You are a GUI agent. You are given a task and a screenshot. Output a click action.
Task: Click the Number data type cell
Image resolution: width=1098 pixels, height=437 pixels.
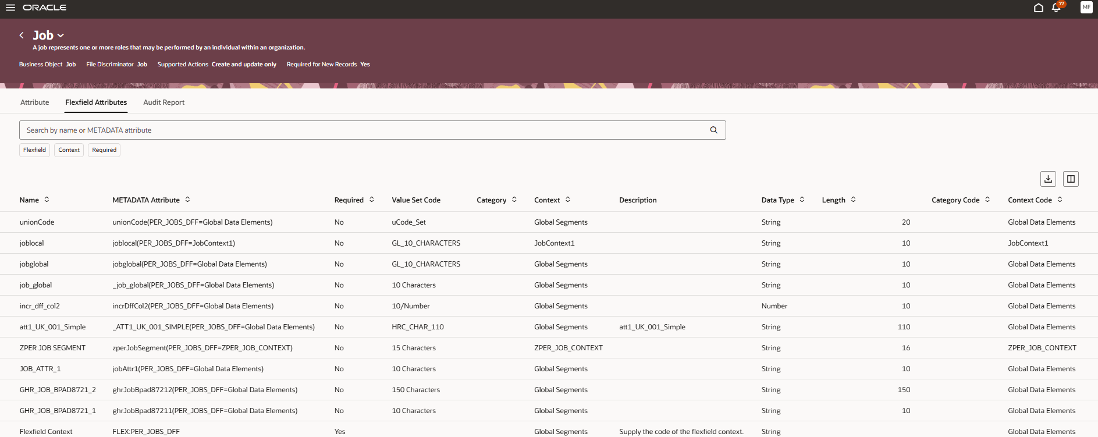pyautogui.click(x=774, y=306)
